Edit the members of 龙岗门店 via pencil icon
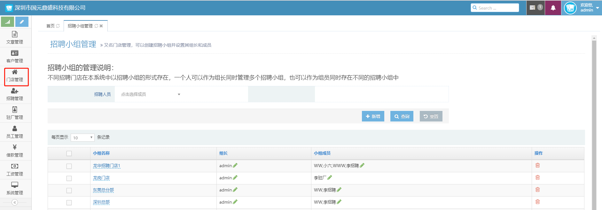 330,177
